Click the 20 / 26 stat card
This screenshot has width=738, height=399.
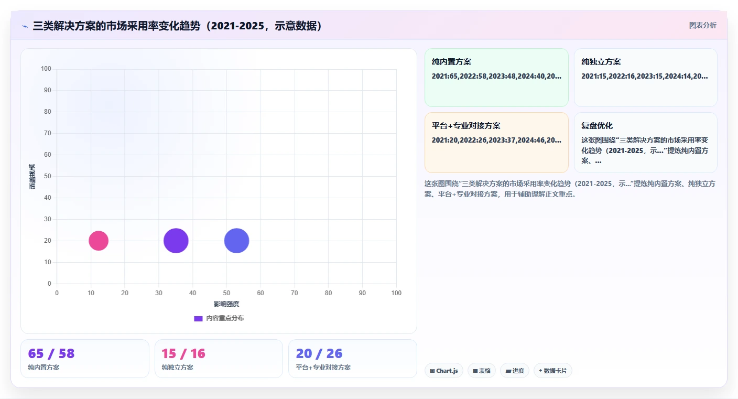[353, 359]
